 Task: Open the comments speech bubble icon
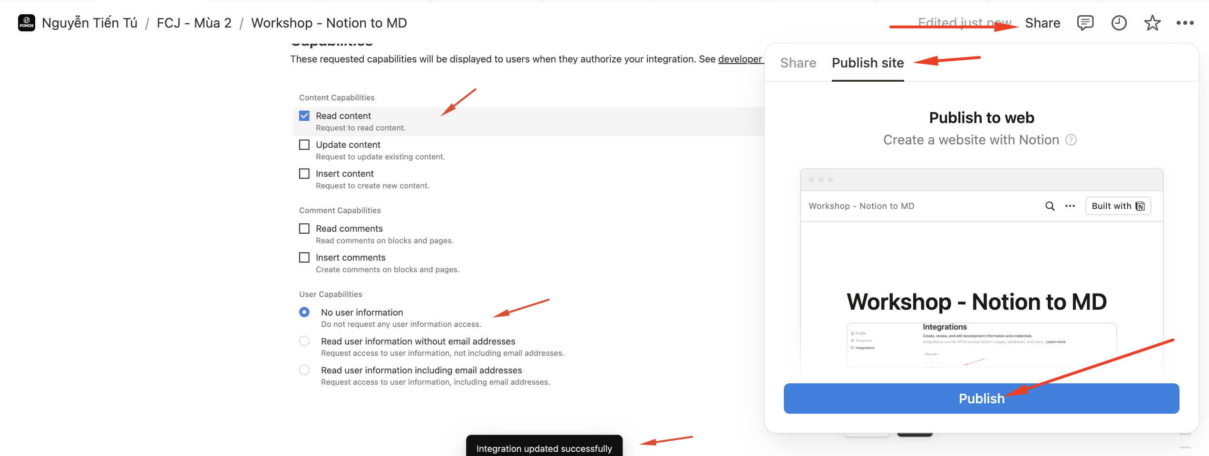tap(1085, 23)
